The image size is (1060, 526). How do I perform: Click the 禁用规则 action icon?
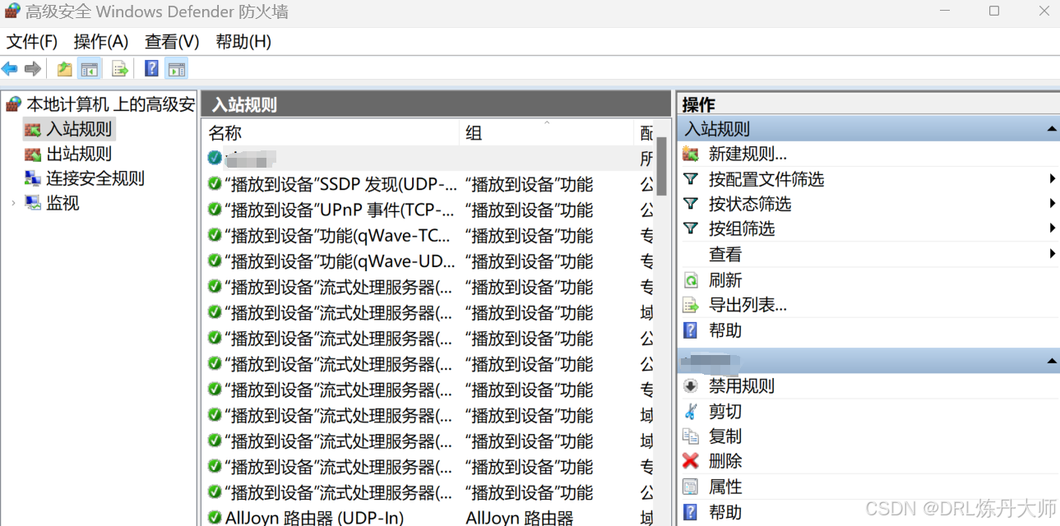691,386
